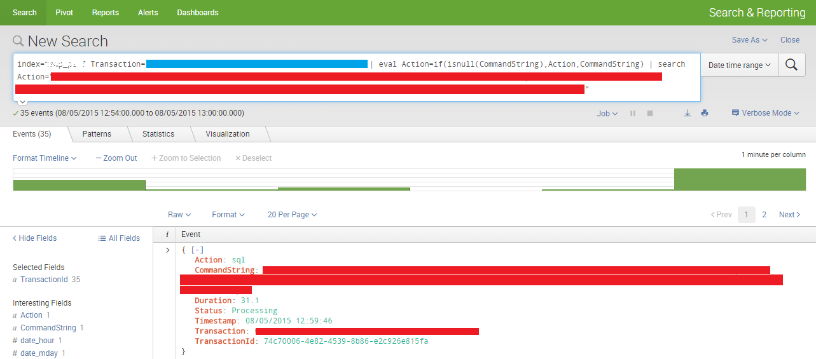Switch to the Statistics tab
The width and height of the screenshot is (816, 359).
tap(158, 134)
